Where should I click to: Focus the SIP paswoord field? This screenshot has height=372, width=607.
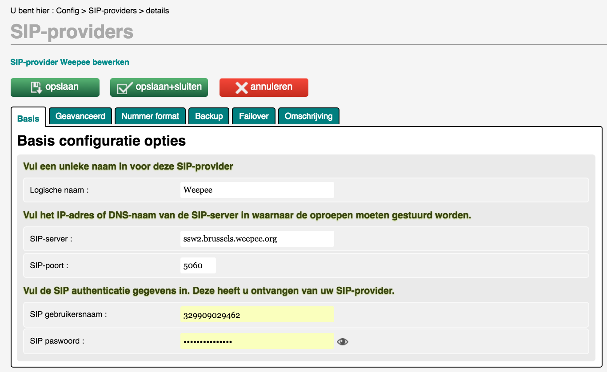tap(257, 341)
